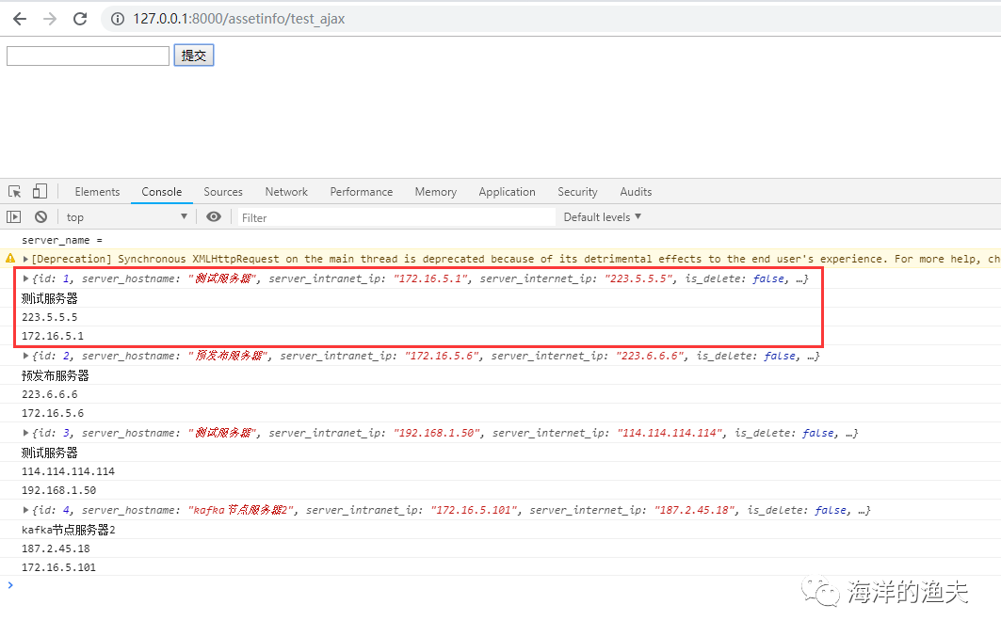The height and width of the screenshot is (636, 1001).
Task: Expand the logged object with id: 4
Action: (x=25, y=510)
